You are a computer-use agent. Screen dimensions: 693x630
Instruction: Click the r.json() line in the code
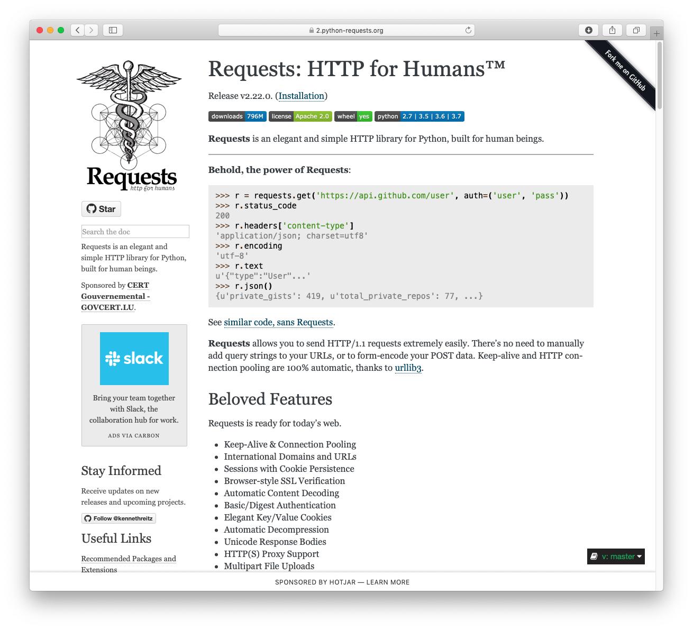244,286
